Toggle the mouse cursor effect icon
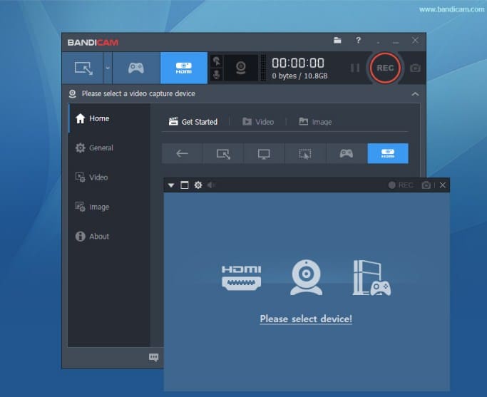This screenshot has height=397, width=487. (217, 61)
